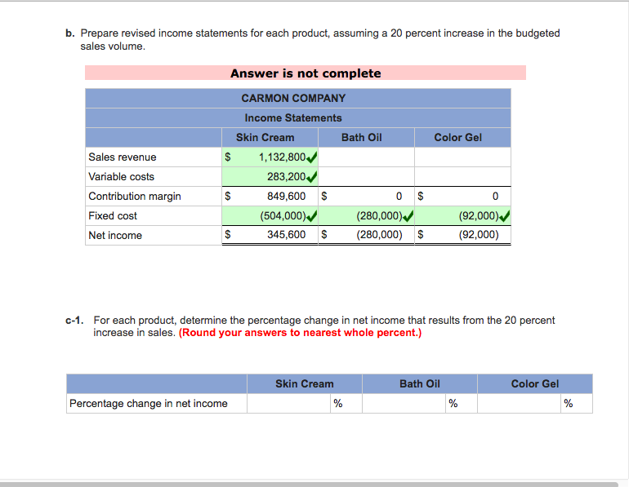Screen dimensions: 629x487
Task: Click Skin Cream header in income statement
Action: point(265,137)
